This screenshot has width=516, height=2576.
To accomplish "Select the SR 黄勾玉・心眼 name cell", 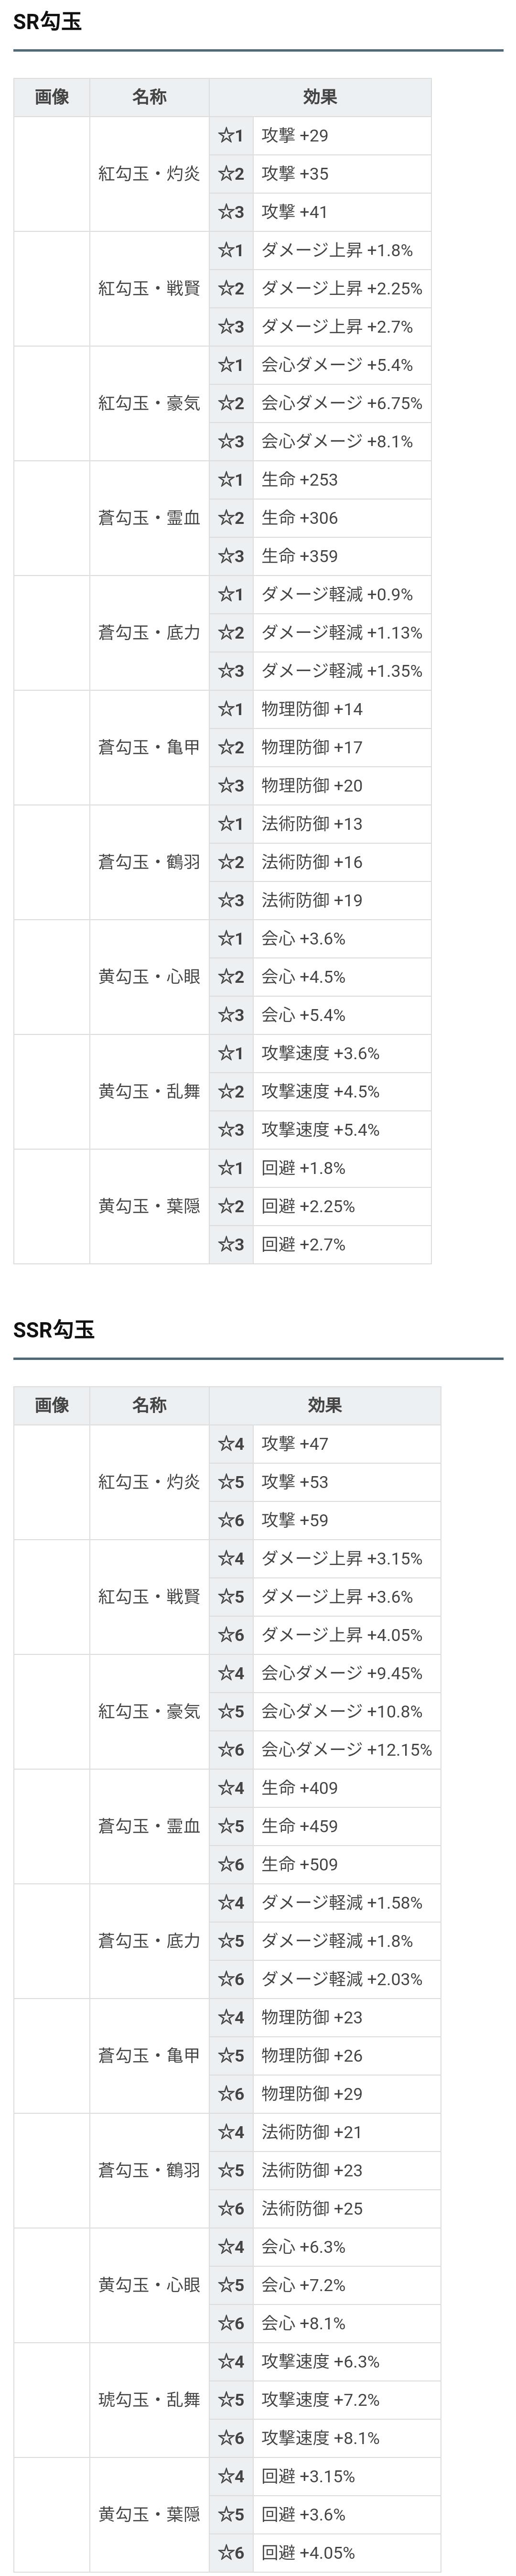I will [149, 977].
